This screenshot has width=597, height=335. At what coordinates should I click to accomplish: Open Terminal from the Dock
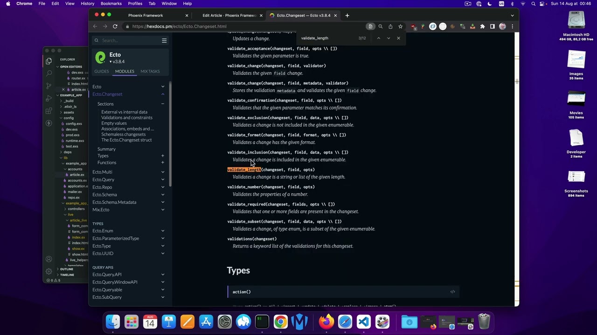(x=262, y=322)
